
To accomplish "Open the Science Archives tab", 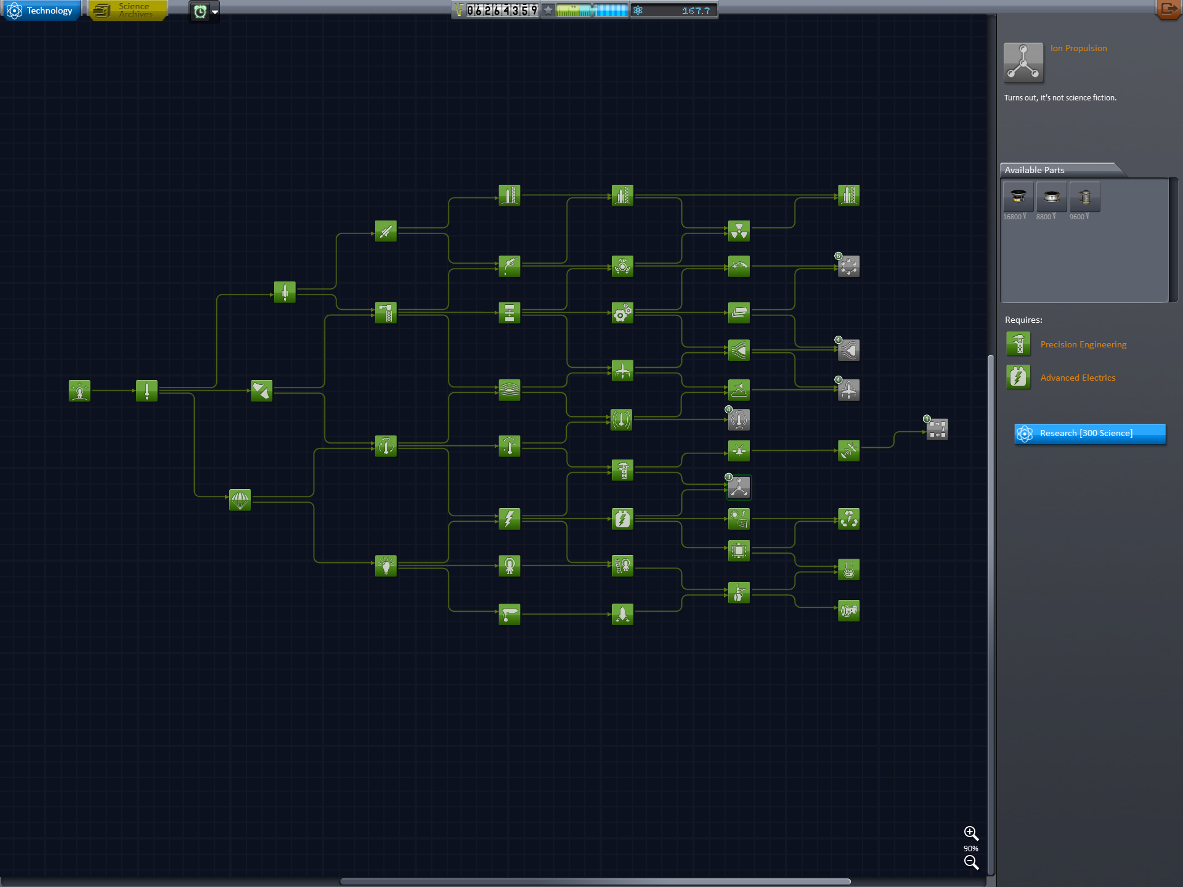I will click(x=128, y=10).
